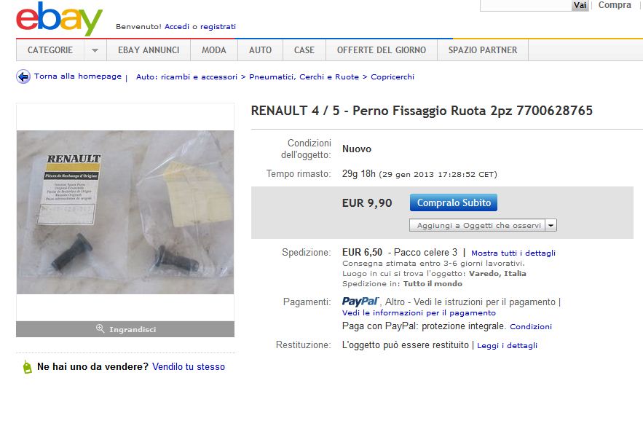
Task: Open Mostra tutti i dettagli shipping link
Action: coord(513,253)
